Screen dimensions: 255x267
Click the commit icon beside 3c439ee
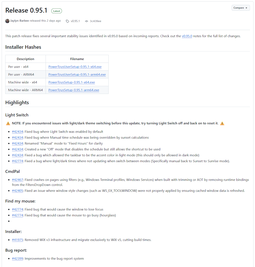[86, 21]
